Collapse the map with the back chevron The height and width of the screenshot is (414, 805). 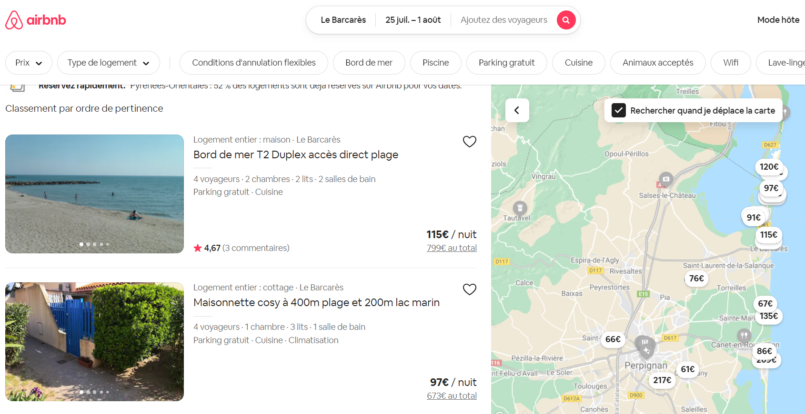pos(517,110)
